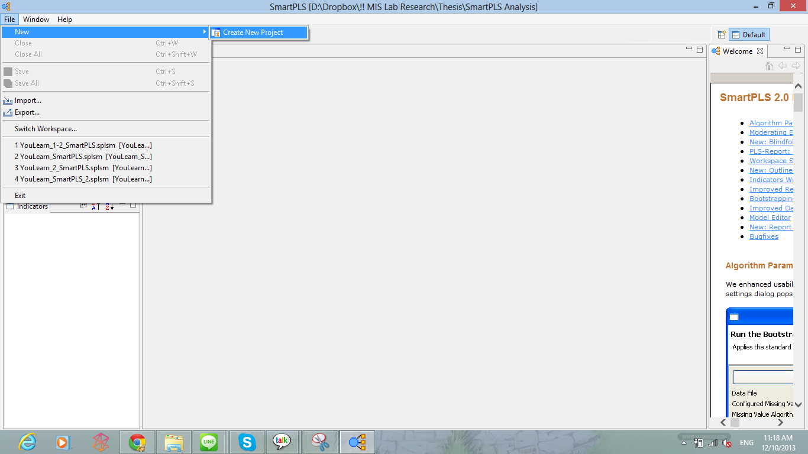
Task: Click Welcome panel scroll up arrow
Action: [798, 87]
